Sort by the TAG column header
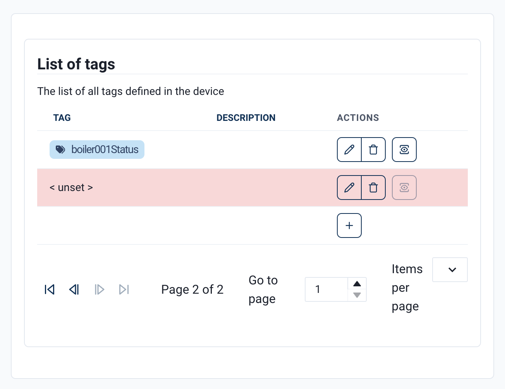The image size is (505, 389). click(x=62, y=118)
